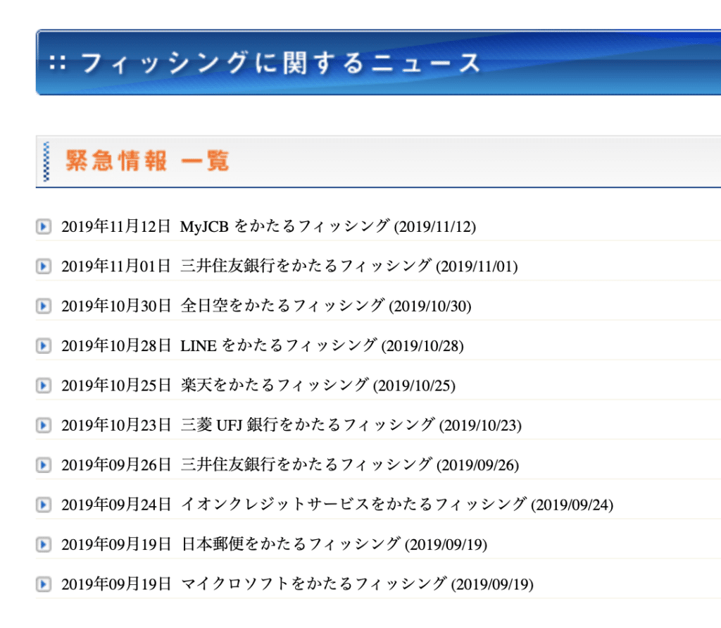Open 三井住友銀行をかたるフィッシング (2019/09/26) link

pyautogui.click(x=349, y=465)
